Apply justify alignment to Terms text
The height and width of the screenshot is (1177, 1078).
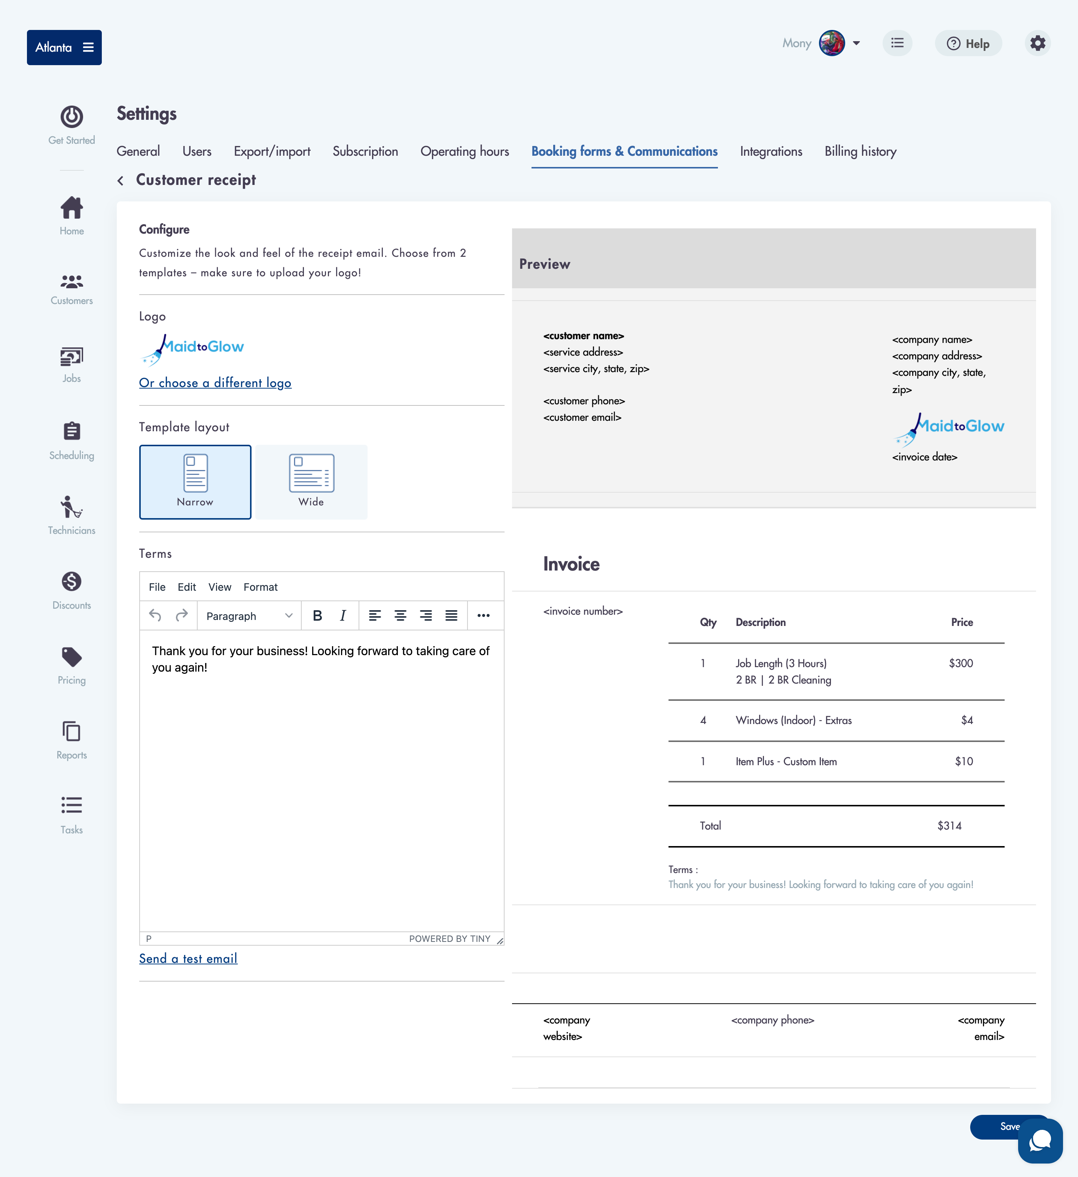(x=451, y=615)
